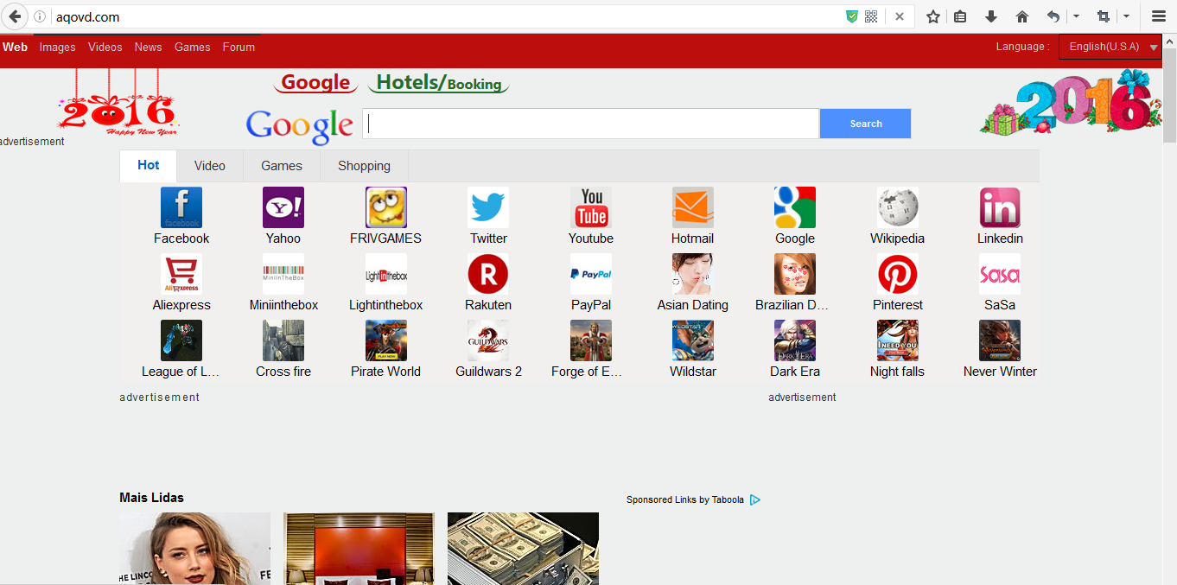Open the Never Winter game icon

pyautogui.click(x=1000, y=340)
